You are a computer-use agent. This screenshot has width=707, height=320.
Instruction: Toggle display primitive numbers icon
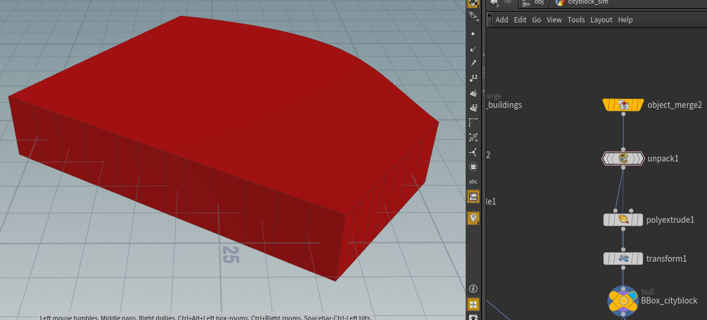[x=473, y=108]
